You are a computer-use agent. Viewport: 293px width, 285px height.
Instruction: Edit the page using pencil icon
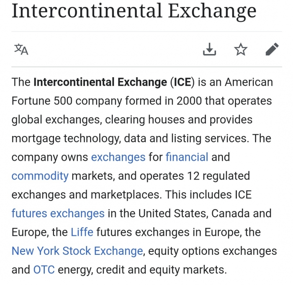point(272,49)
